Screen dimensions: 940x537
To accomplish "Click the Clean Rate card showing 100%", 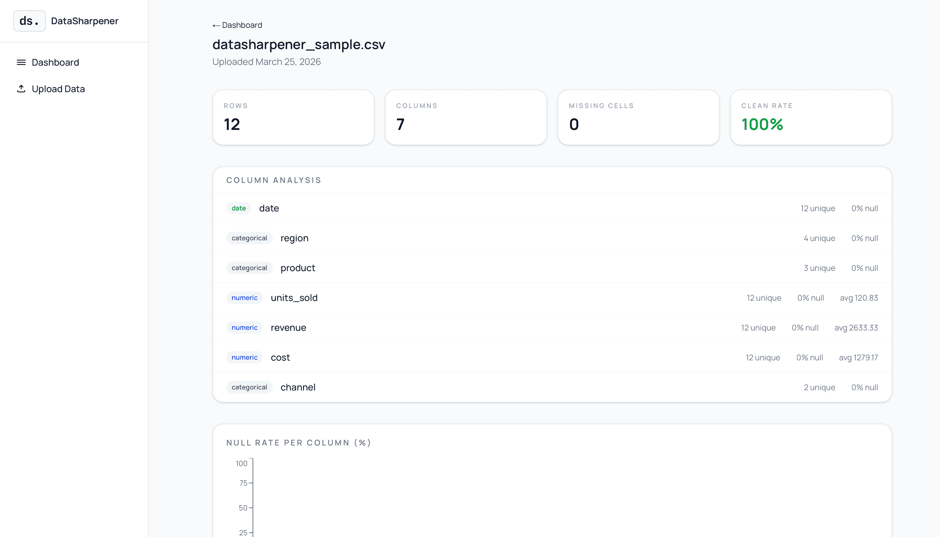I will click(x=811, y=117).
